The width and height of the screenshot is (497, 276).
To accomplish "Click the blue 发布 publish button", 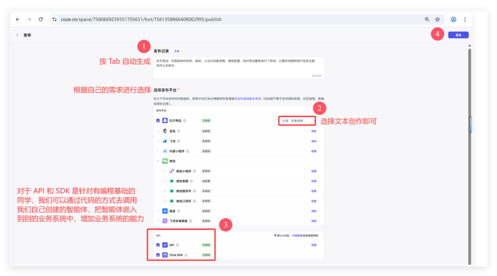I will (458, 35).
